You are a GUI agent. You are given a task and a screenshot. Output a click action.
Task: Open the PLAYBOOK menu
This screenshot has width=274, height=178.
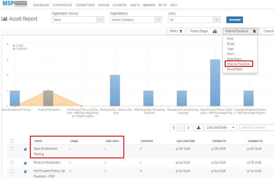click(120, 5)
